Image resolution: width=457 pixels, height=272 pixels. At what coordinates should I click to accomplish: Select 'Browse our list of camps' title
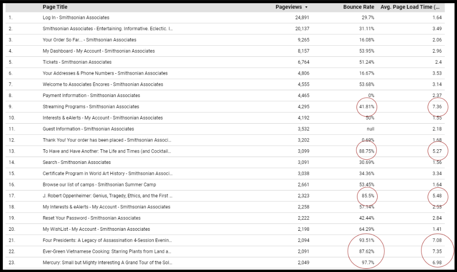point(99,185)
